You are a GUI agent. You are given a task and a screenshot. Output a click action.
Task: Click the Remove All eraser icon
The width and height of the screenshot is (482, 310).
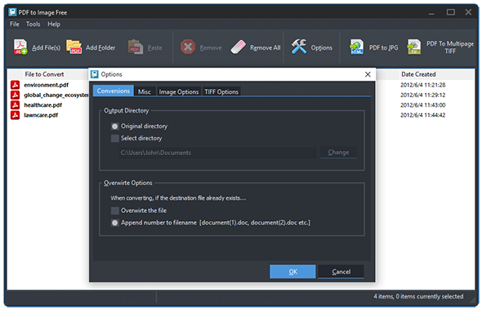239,47
